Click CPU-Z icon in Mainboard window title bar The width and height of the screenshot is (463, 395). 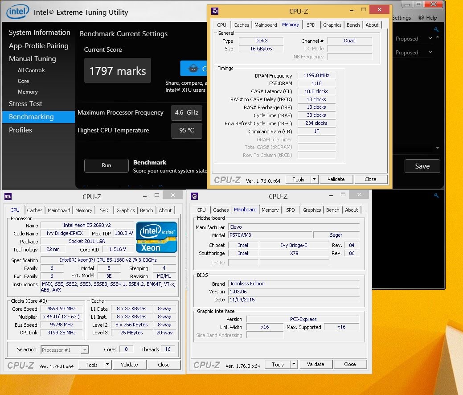click(194, 196)
